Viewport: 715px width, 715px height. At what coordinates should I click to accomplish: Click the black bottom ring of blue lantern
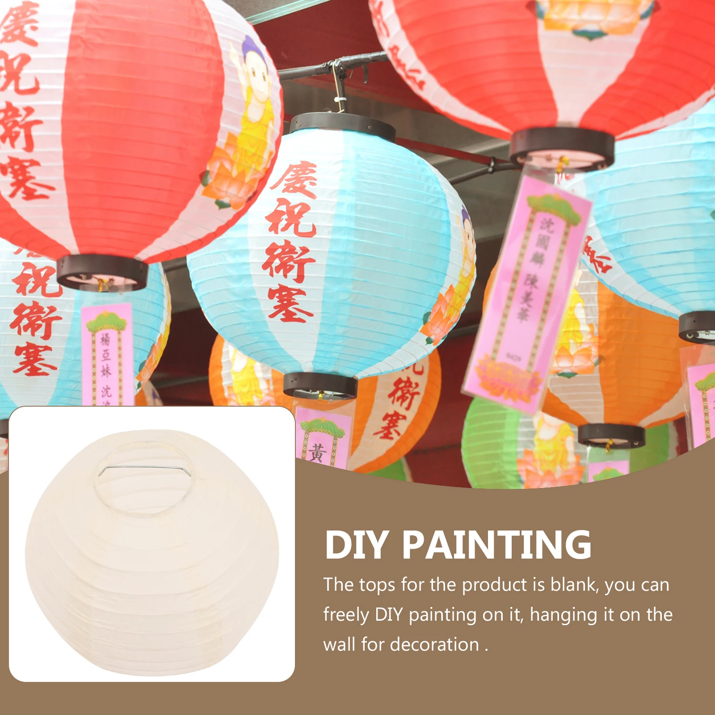click(320, 384)
